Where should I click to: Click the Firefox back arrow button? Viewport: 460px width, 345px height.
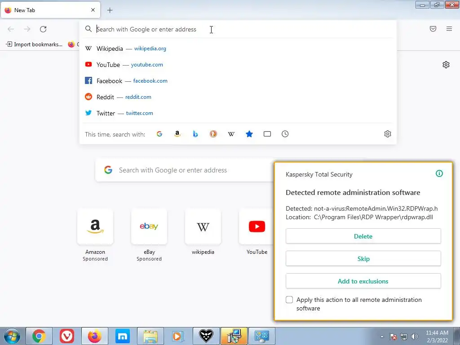(11, 29)
